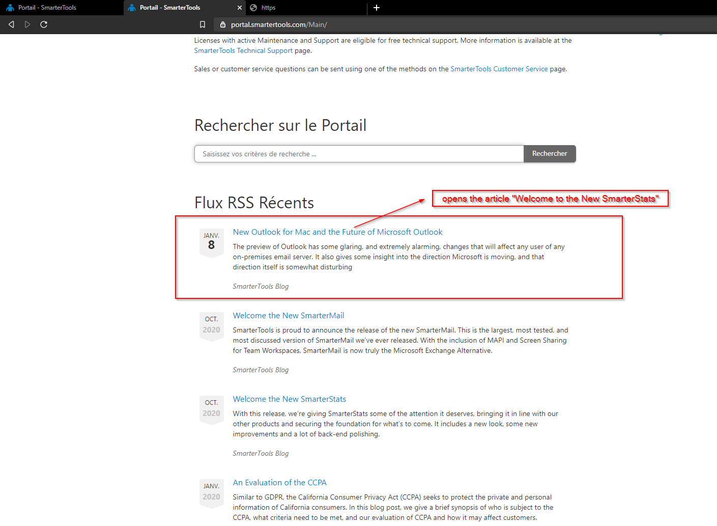Image resolution: width=717 pixels, height=526 pixels.
Task: Open the SmarterTools Technical Support link
Action: [x=243, y=51]
